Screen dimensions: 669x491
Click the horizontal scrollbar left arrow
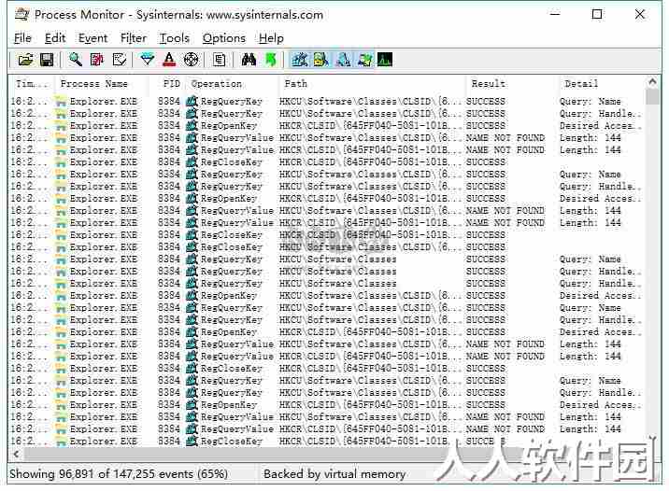pos(16,454)
